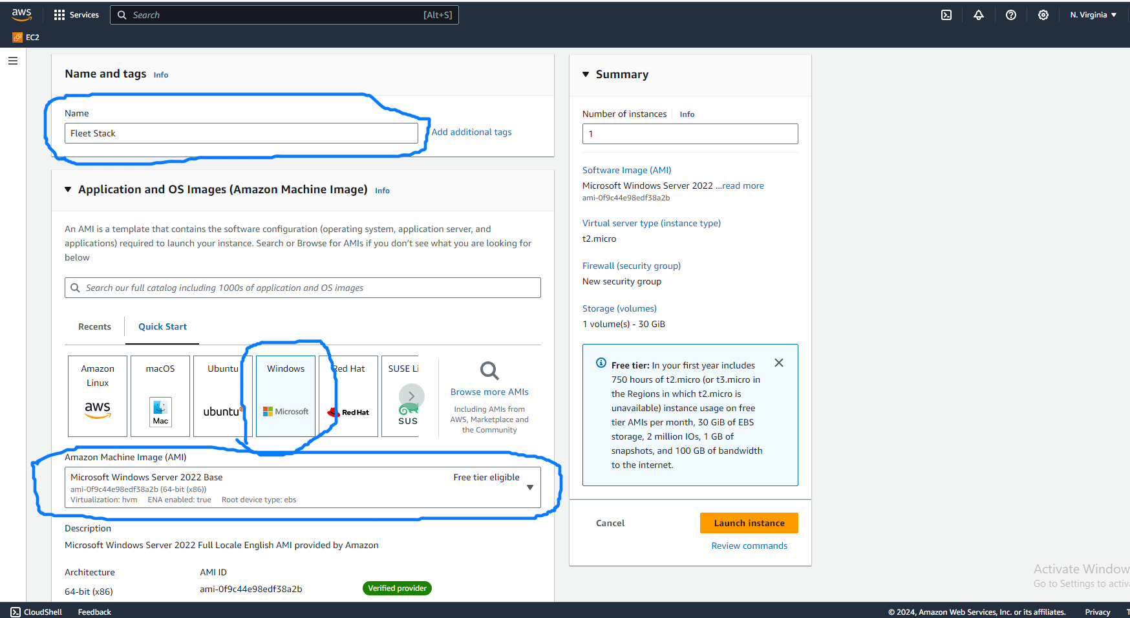Open the help question mark menu
Screen dimensions: 1130x618
(1011, 15)
